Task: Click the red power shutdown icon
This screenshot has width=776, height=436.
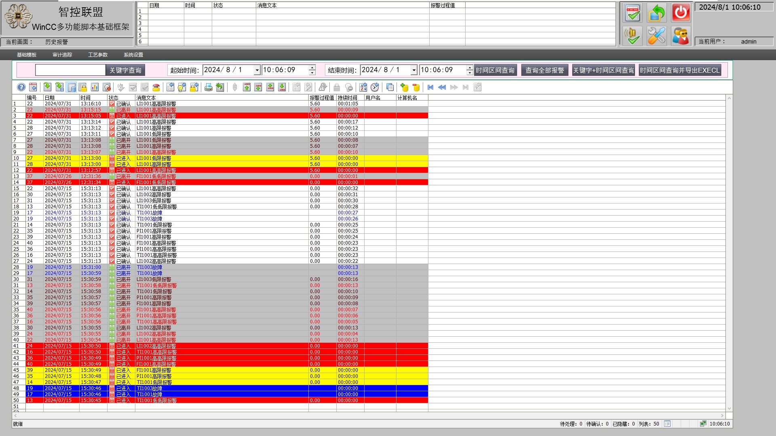Action: pyautogui.click(x=681, y=13)
